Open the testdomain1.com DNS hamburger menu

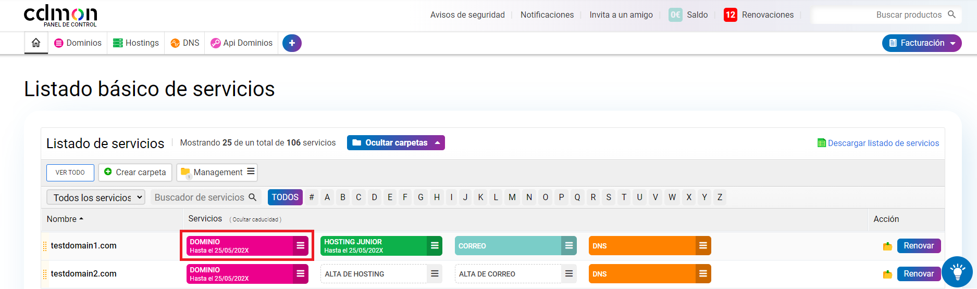coord(703,246)
